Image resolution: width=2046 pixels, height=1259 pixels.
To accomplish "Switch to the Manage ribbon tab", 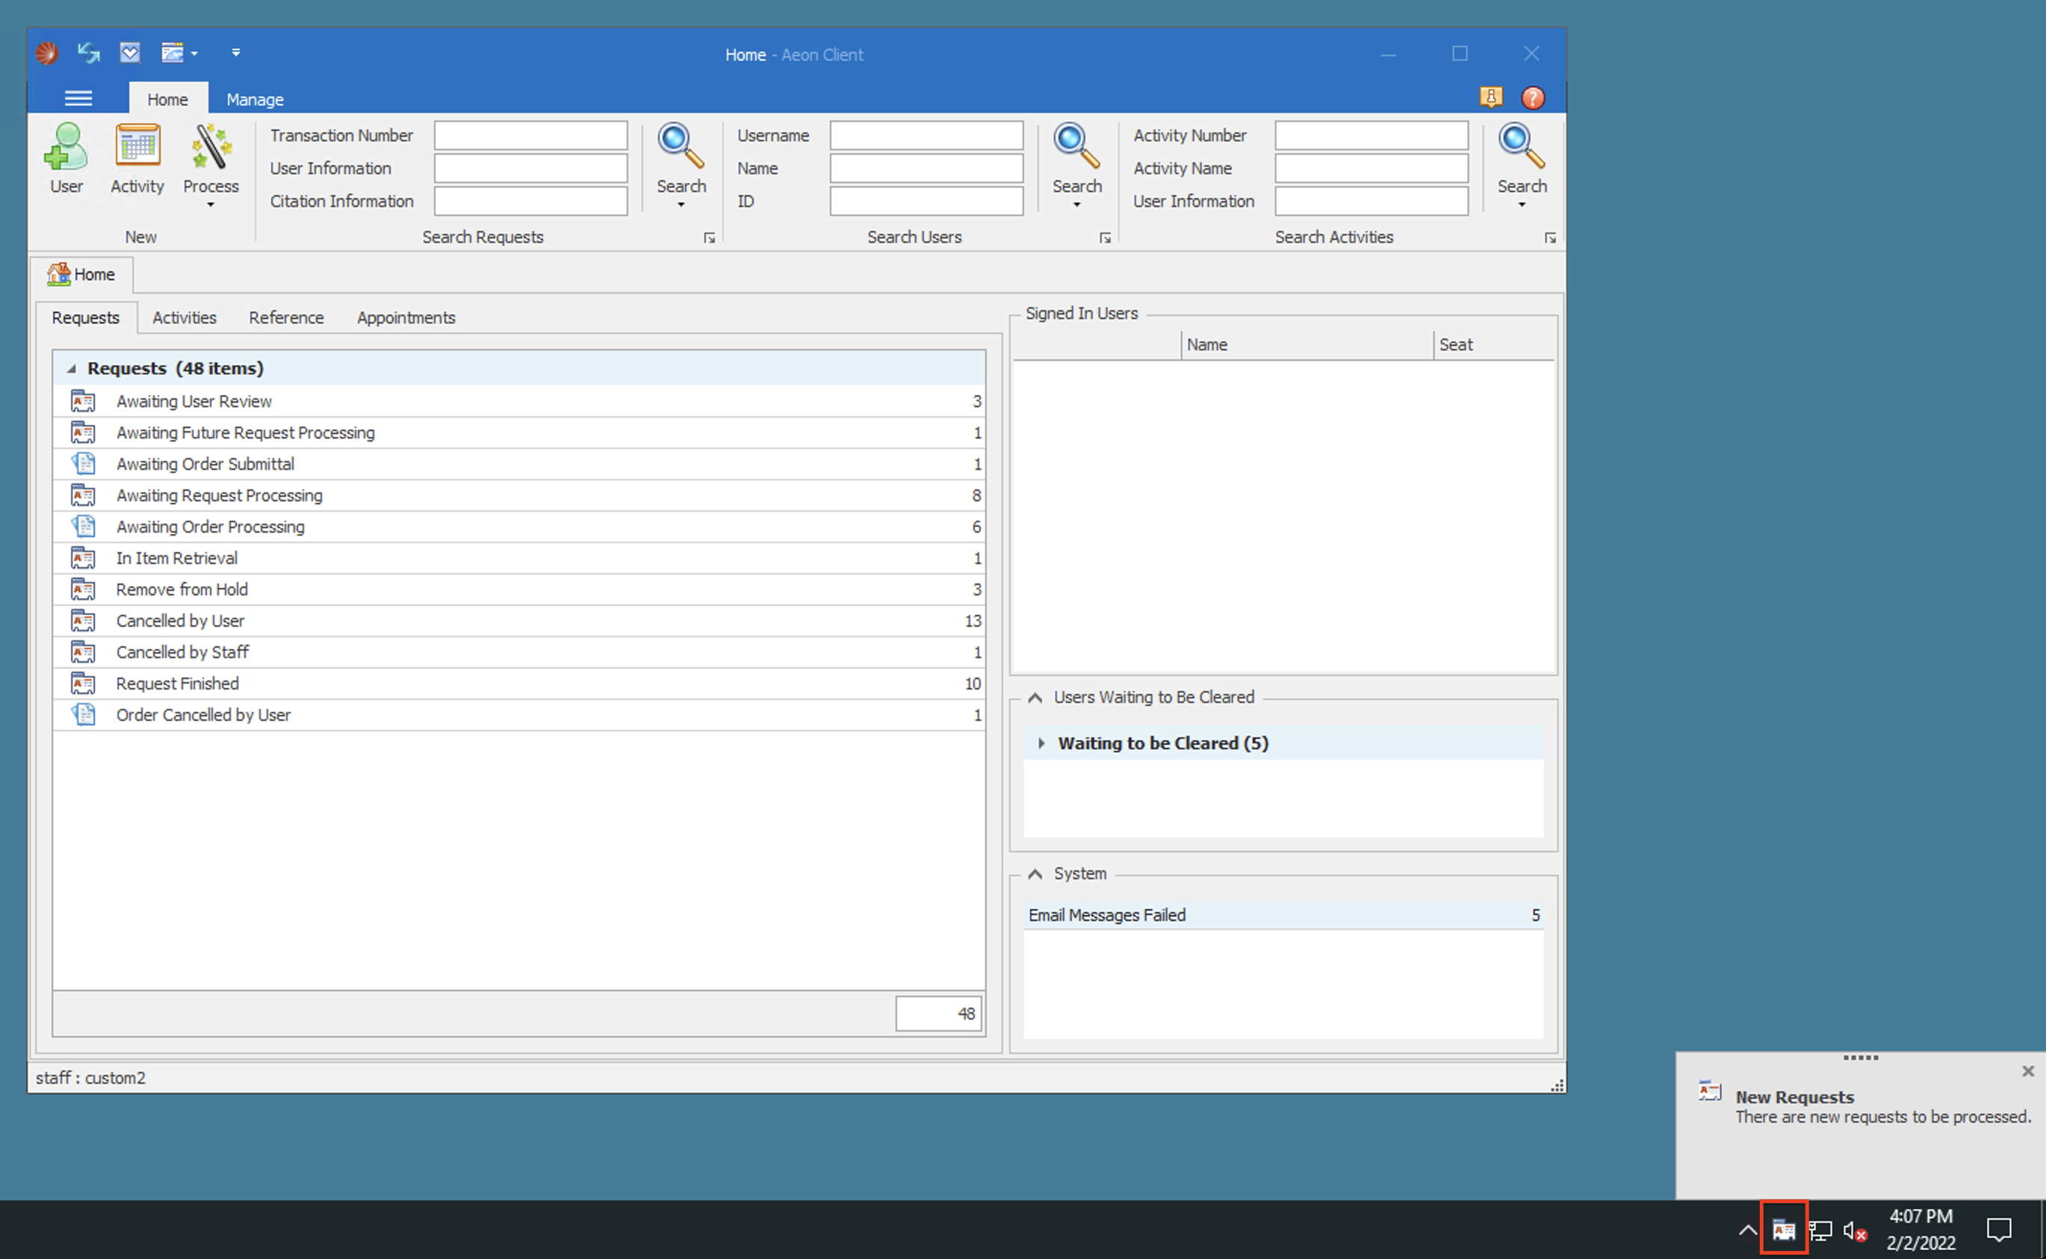I will [254, 99].
